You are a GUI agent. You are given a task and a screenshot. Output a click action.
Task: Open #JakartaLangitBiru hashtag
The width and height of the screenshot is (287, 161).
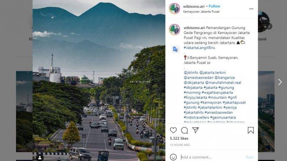tap(199, 48)
